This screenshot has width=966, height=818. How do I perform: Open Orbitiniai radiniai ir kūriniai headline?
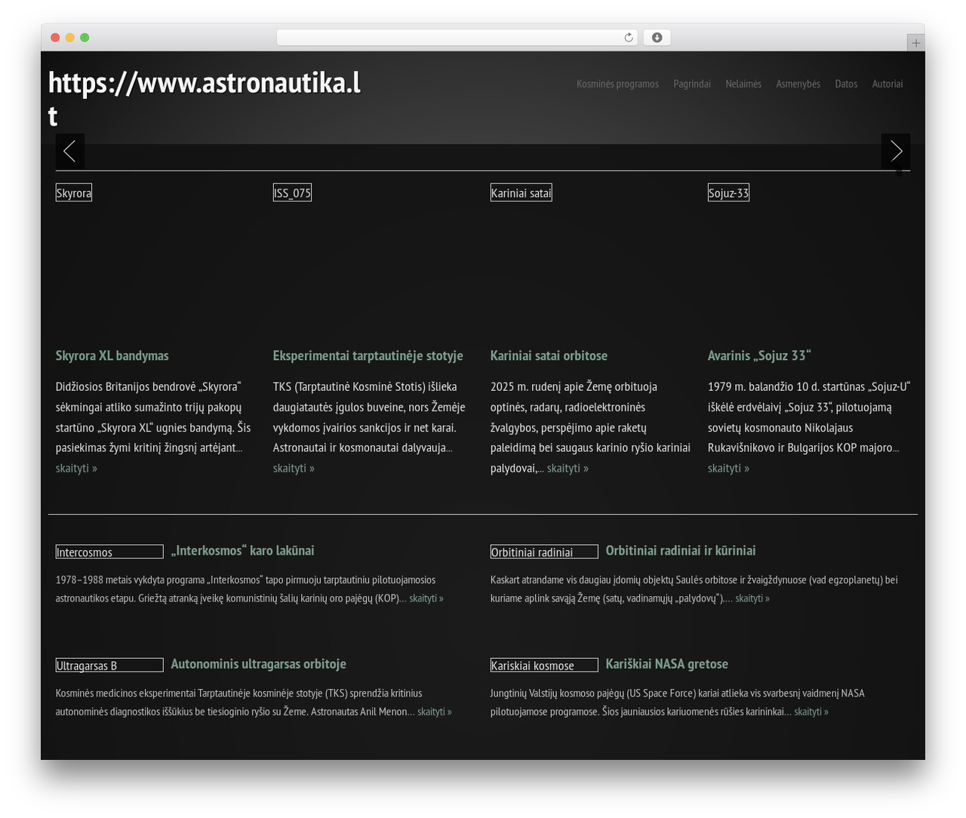click(x=681, y=550)
